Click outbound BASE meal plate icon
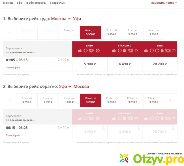This screenshot has width=184, height=166. click(168, 51)
